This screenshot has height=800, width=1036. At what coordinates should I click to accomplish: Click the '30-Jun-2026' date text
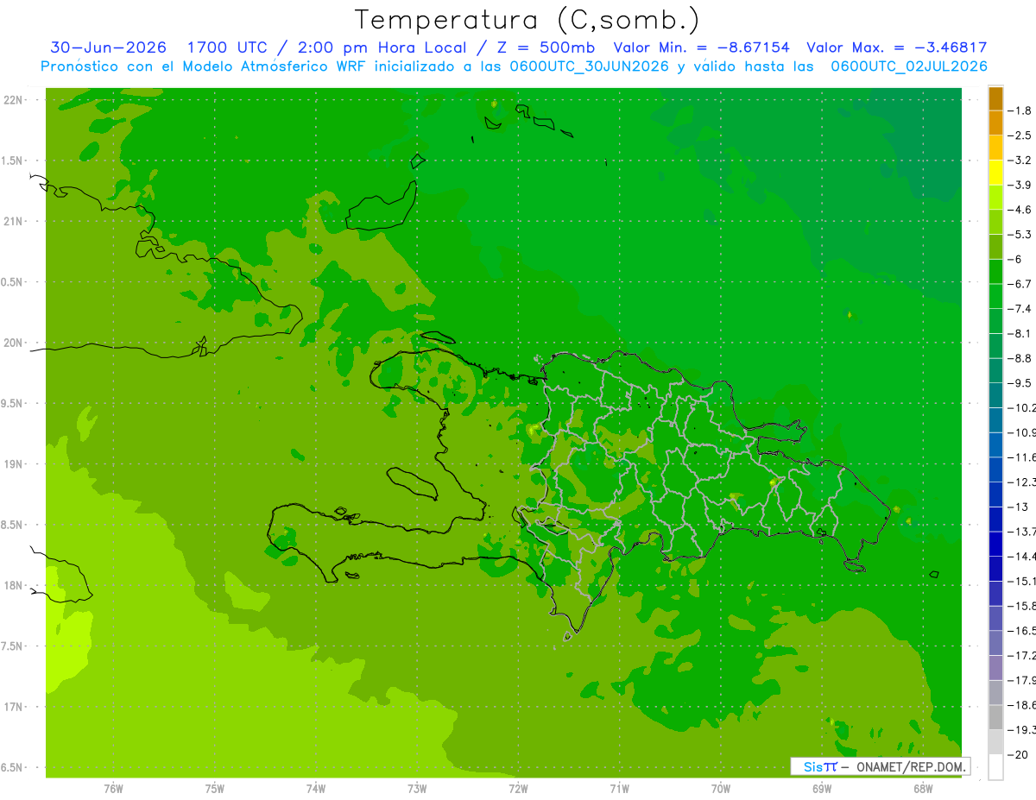(108, 48)
